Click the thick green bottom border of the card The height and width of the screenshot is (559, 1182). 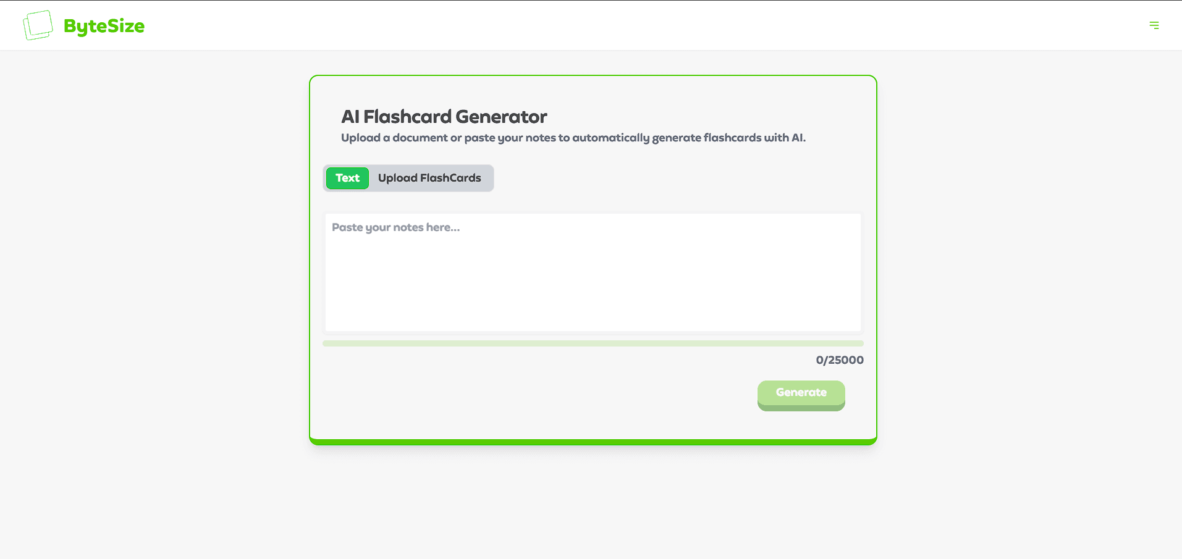coord(593,442)
